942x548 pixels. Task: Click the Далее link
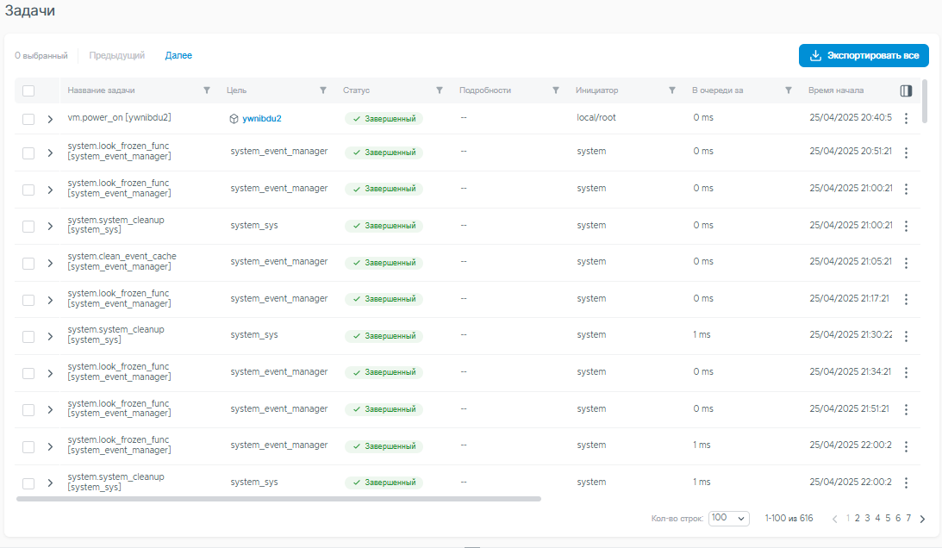[178, 55]
